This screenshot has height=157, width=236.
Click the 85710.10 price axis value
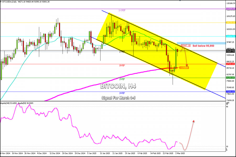pyautogui.click(x=230, y=68)
